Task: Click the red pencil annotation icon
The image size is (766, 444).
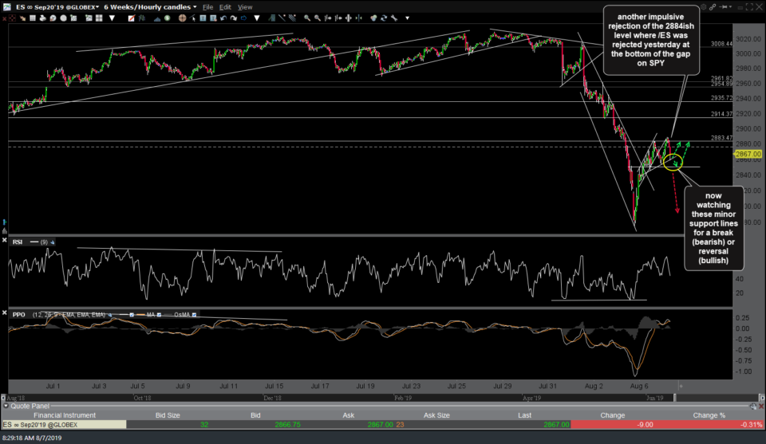Action: 132,18
